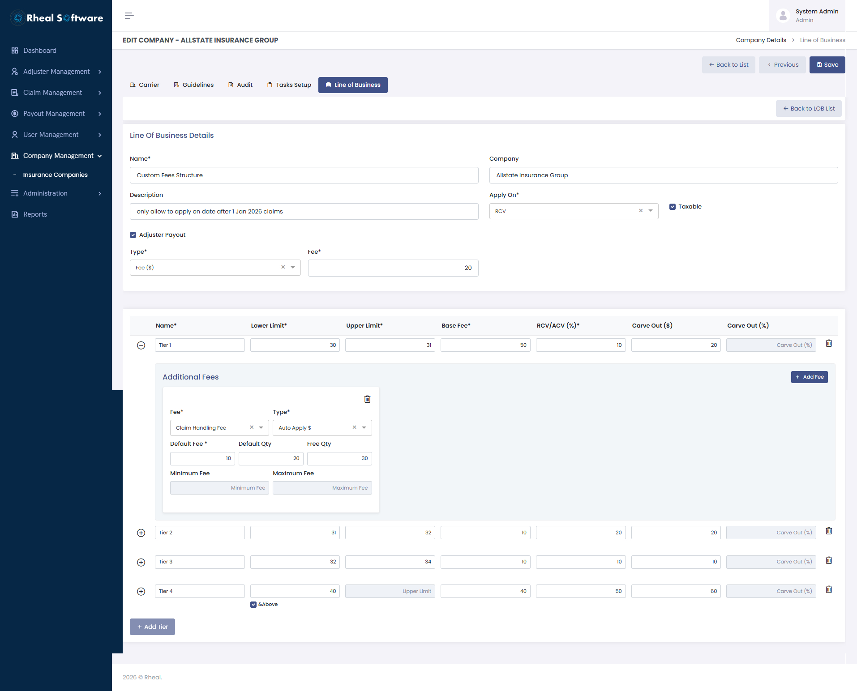Image resolution: width=857 pixels, height=691 pixels.
Task: Expand Tier 3 using the plus circle
Action: (x=141, y=563)
